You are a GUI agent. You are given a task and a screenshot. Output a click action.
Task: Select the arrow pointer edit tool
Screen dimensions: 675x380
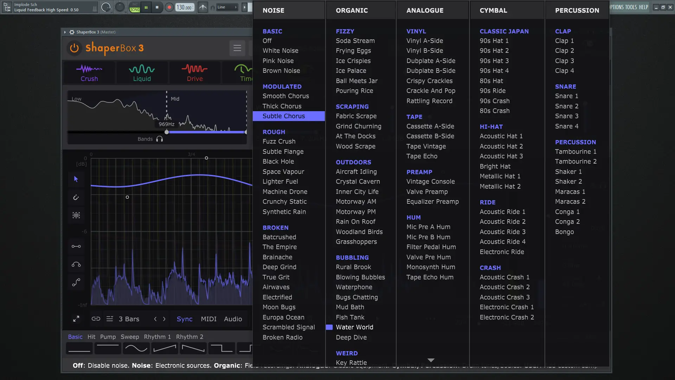point(76,179)
